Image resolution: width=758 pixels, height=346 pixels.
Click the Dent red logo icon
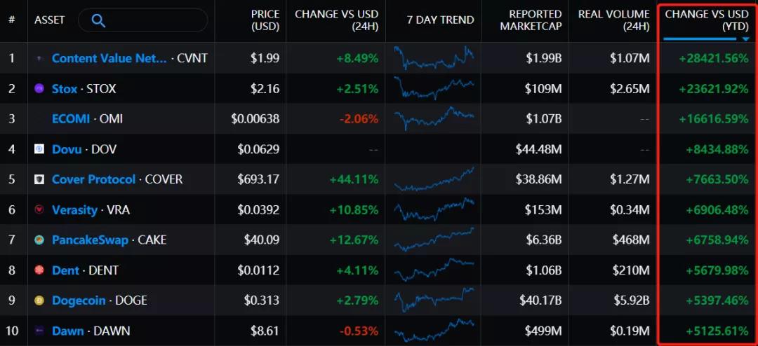pos(39,270)
